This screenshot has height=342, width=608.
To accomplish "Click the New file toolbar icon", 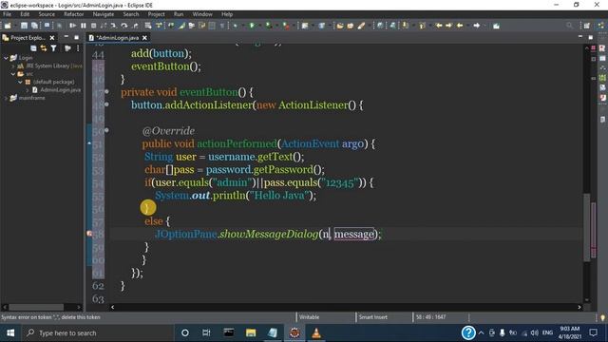I will coord(7,26).
